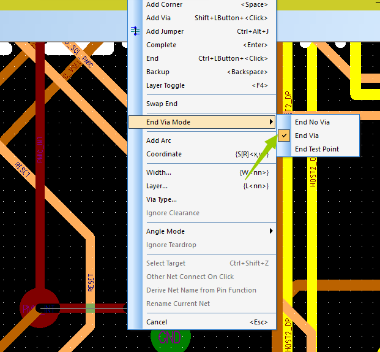This screenshot has width=380, height=352.
Task: Click Cancel to exit routing
Action: [x=202, y=322]
